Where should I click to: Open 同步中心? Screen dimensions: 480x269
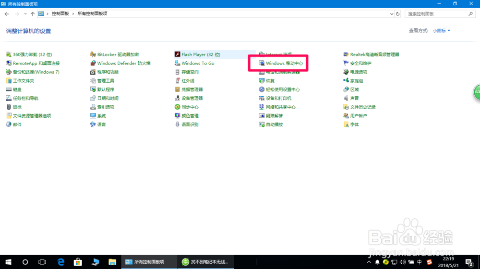[x=187, y=107]
